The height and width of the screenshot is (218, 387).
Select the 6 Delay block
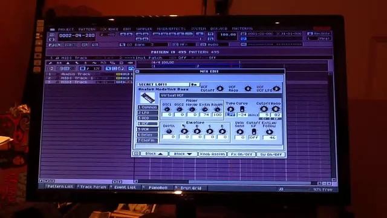pos(148,134)
